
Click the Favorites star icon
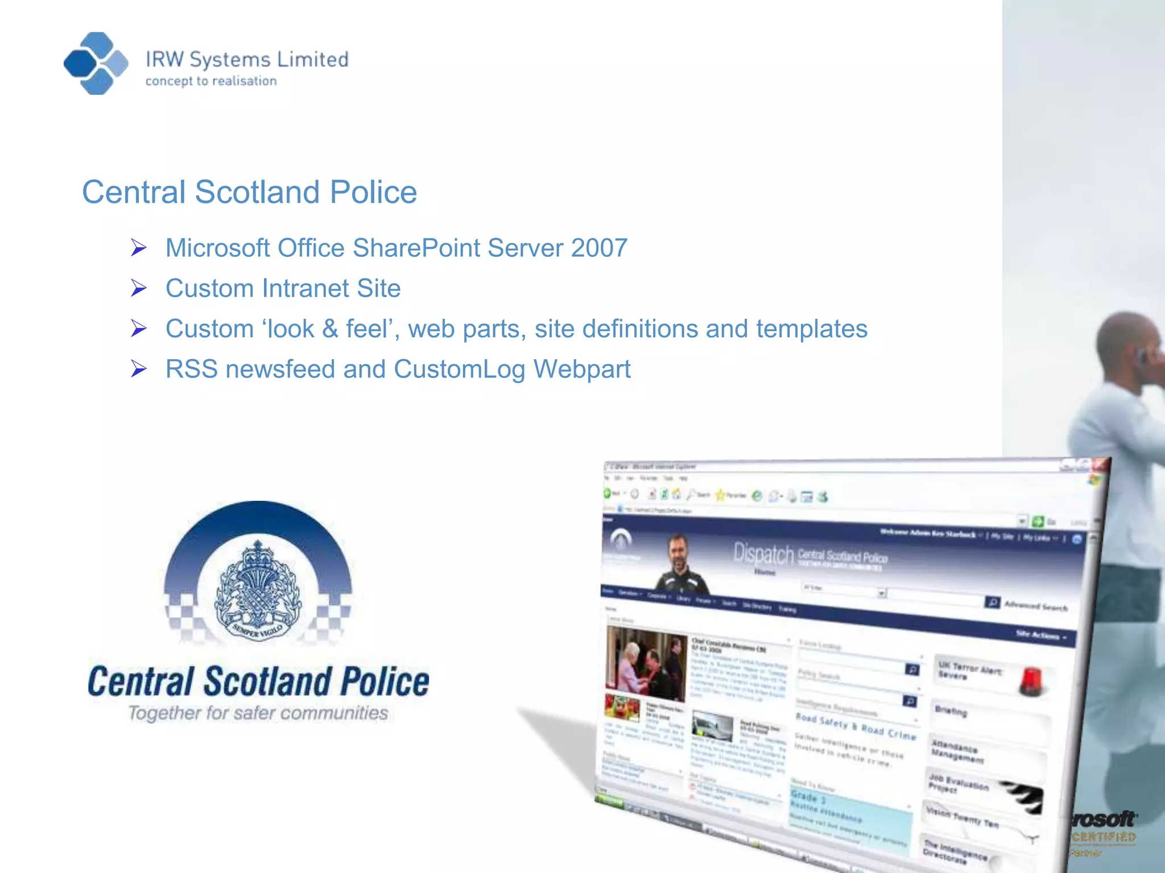[720, 495]
